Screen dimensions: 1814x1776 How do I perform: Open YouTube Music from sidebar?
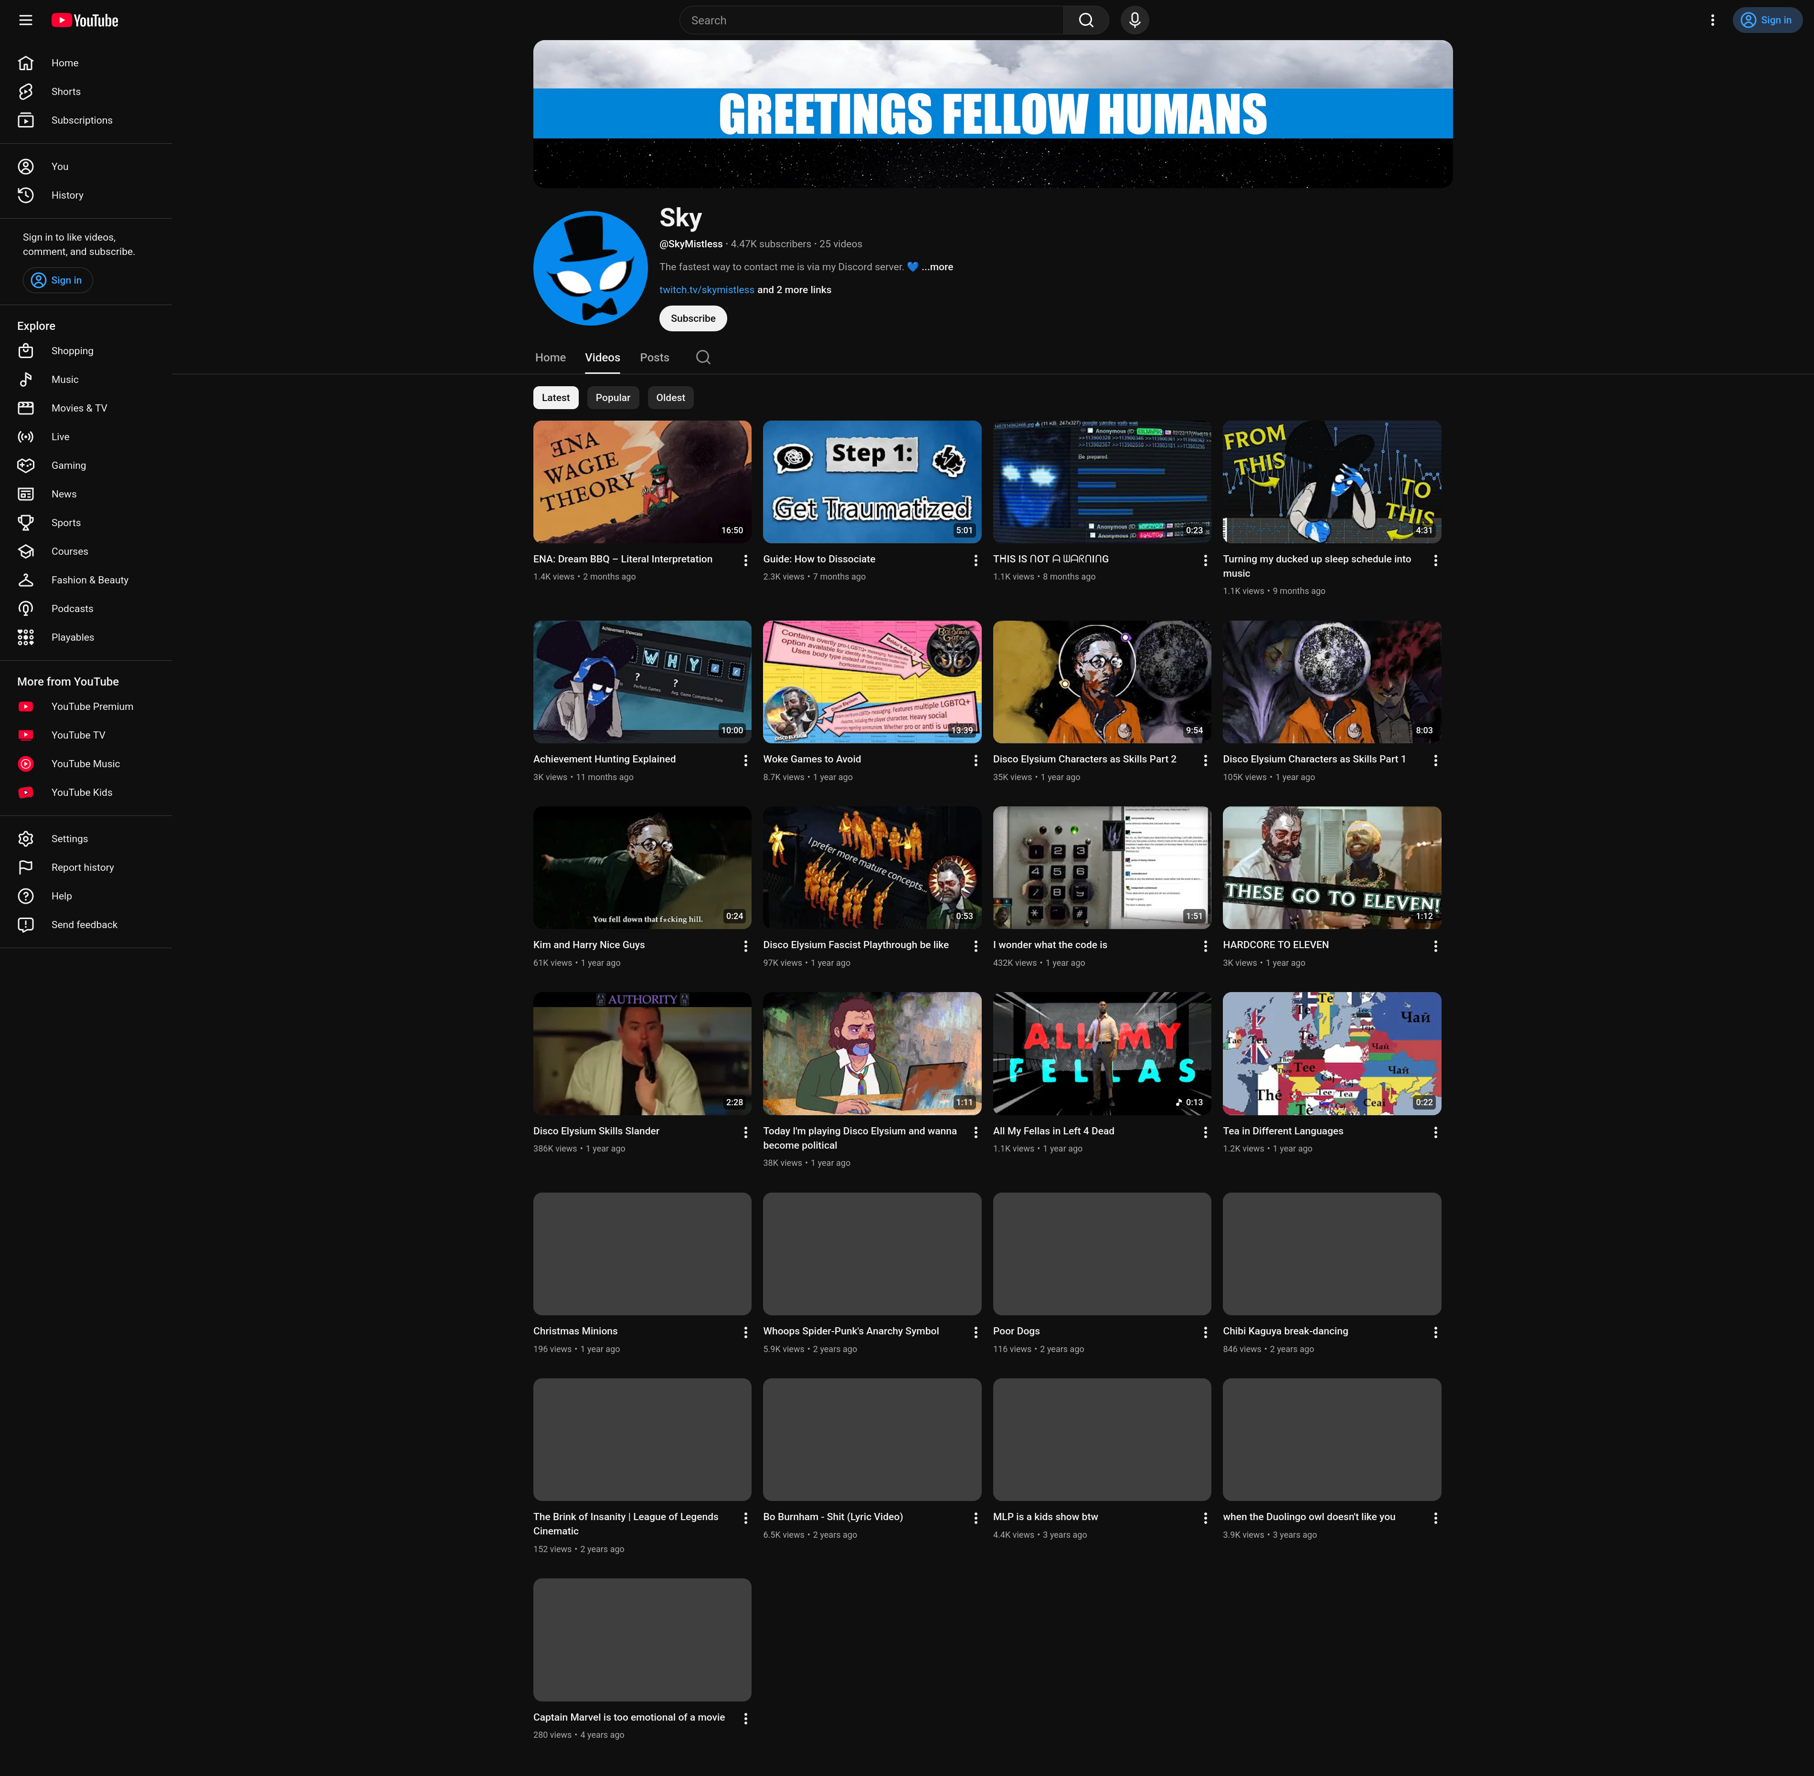coord(85,764)
